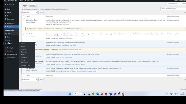Expand the Screen Options panel
Screen dimensions: 186x104
(x=173, y=3)
